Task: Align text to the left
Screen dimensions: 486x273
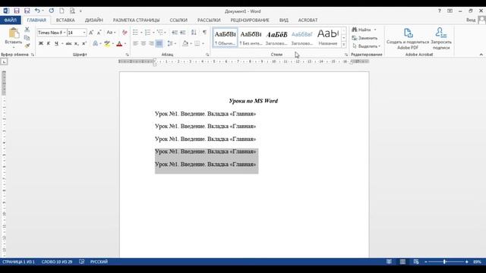Action: [135, 44]
